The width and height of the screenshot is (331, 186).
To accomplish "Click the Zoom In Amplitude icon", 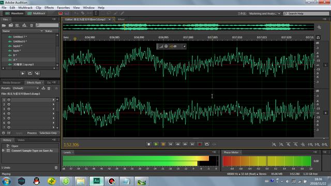I will tap(274, 145).
